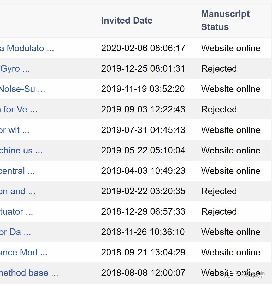Select the date cell 2019-07-31 04:45:43
The height and width of the screenshot is (286, 272).
(143, 130)
